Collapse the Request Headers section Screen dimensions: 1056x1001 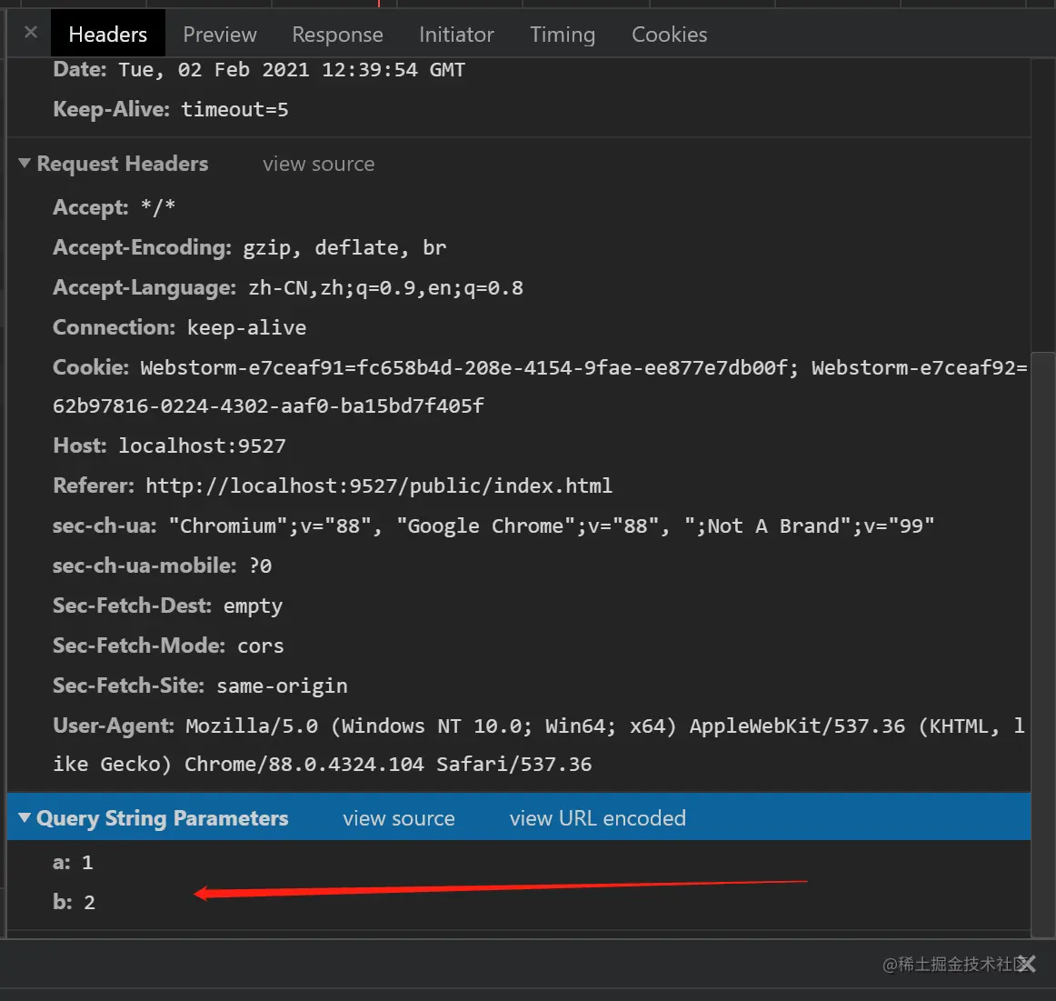pyautogui.click(x=25, y=163)
